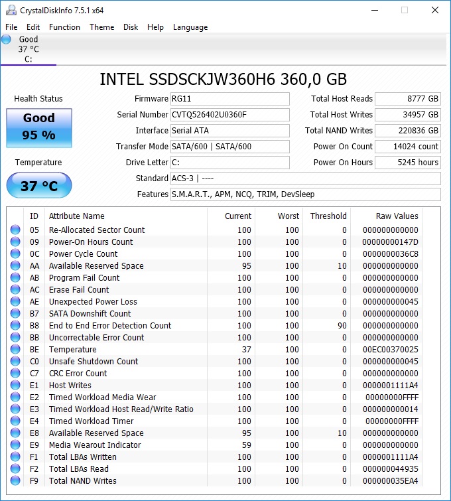Open the Edit menu
This screenshot has width=451, height=501.
point(33,27)
